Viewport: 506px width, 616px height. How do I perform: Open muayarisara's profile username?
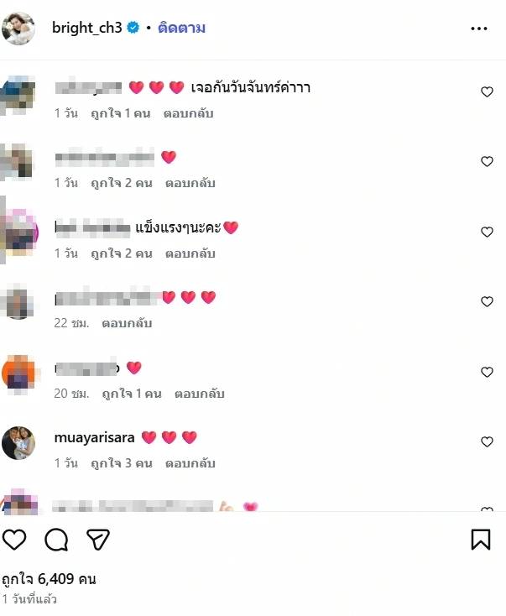point(94,437)
